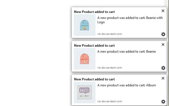Click the second notification's 'New Product added to cart' title

pyautogui.click(x=94, y=45)
